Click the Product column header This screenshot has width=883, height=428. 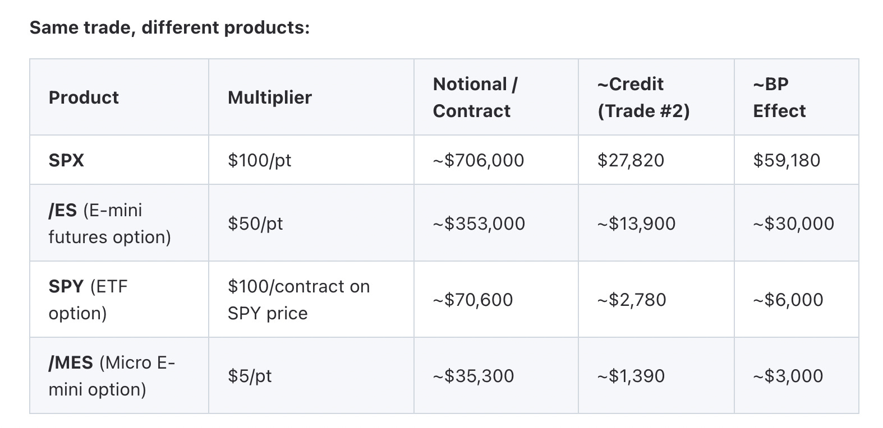[x=84, y=97]
